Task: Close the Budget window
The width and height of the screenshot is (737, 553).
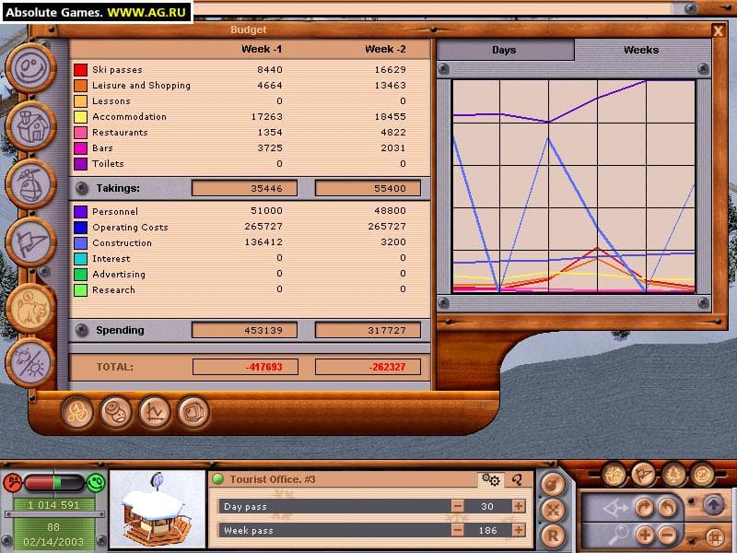Action: [718, 30]
